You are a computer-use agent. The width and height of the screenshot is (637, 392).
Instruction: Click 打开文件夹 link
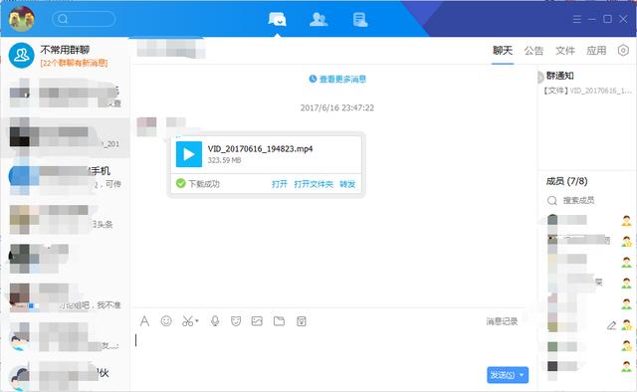coord(314,184)
